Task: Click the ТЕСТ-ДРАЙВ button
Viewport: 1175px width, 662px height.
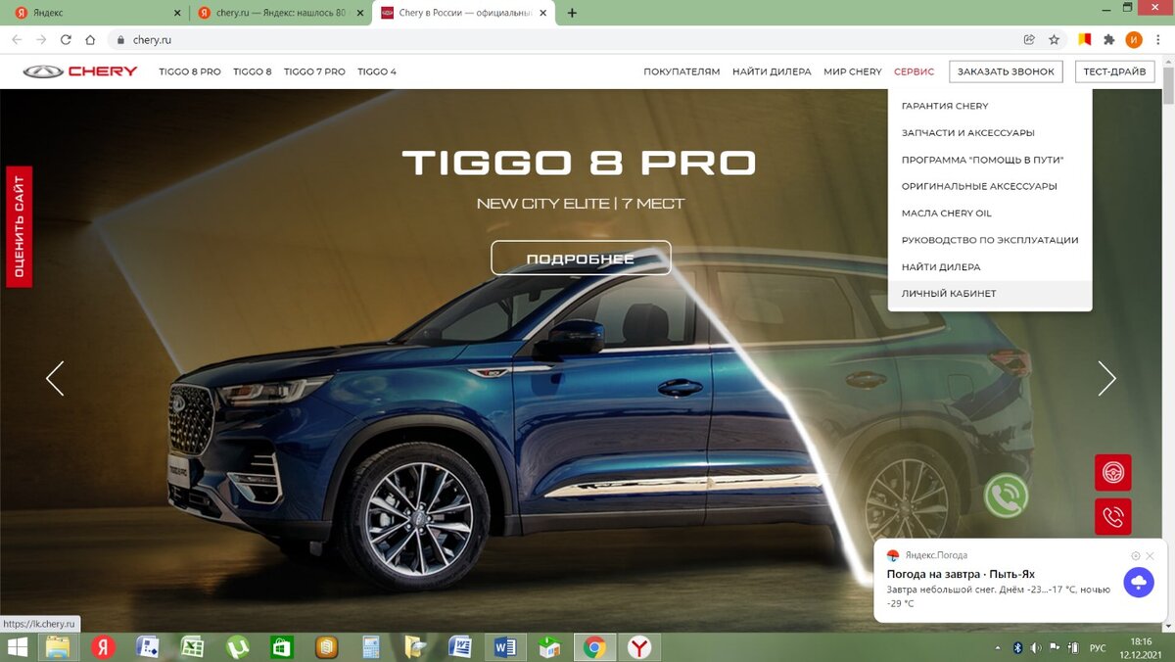Action: (x=1114, y=71)
